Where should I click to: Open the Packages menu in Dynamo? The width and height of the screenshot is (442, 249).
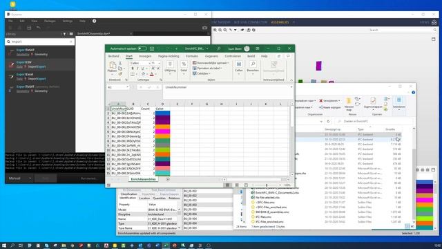(x=50, y=21)
